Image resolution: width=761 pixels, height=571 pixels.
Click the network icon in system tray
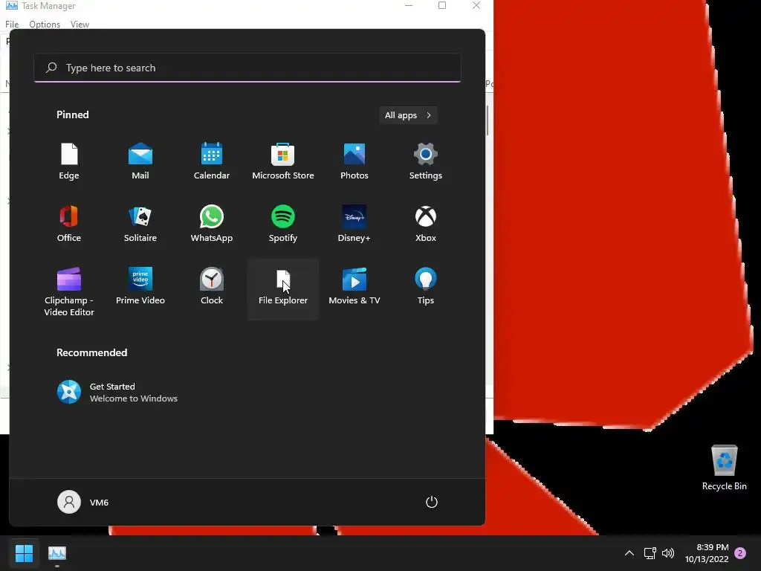(650, 553)
